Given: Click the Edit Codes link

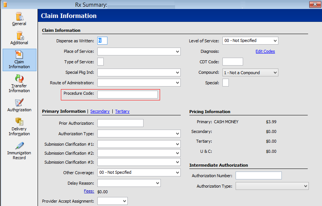Looking at the screenshot, I should click(265, 51).
